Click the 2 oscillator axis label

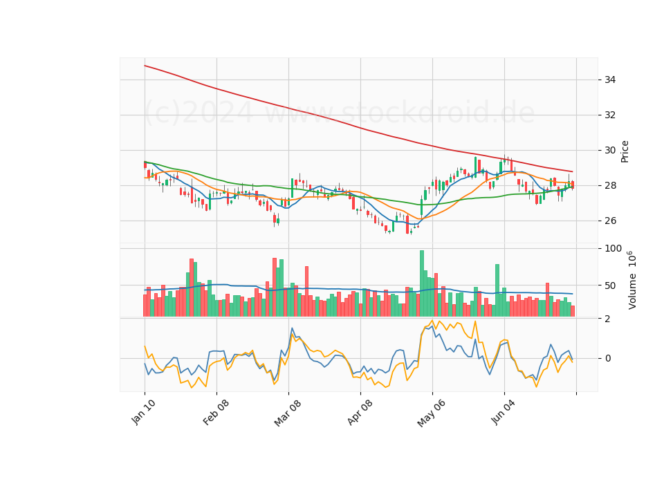click(608, 319)
